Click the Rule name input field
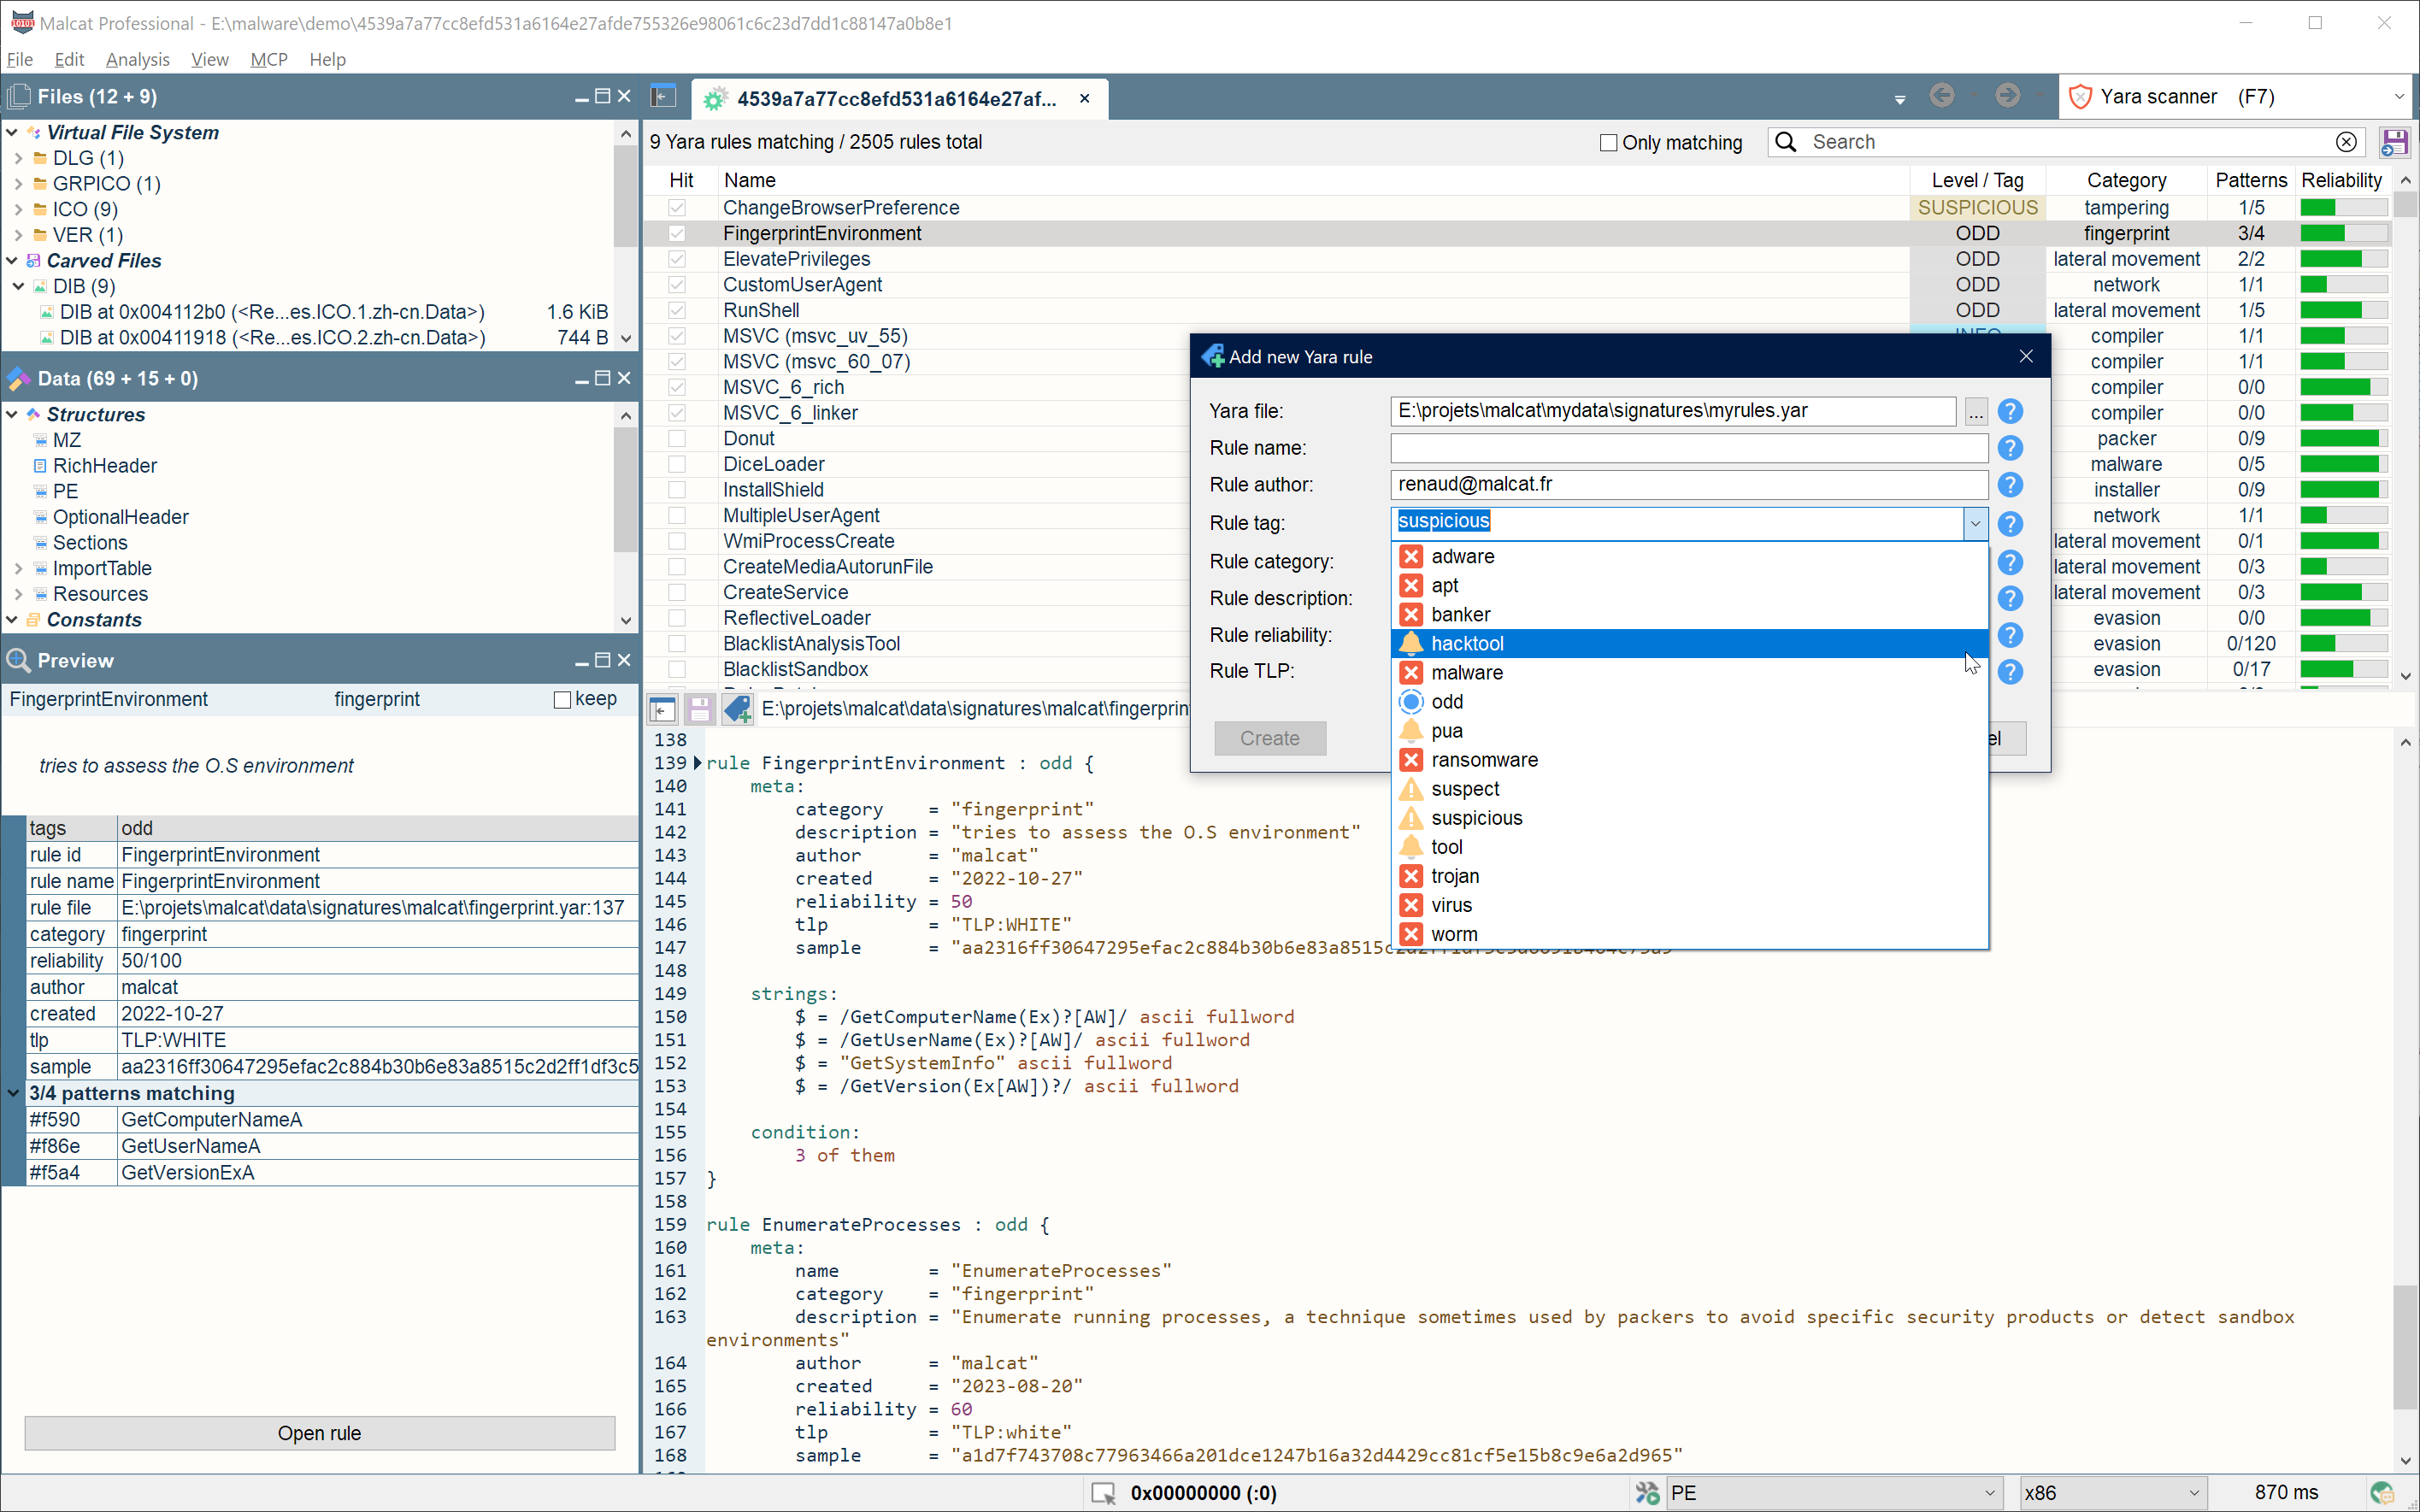The width and height of the screenshot is (2420, 1512). click(x=1689, y=448)
